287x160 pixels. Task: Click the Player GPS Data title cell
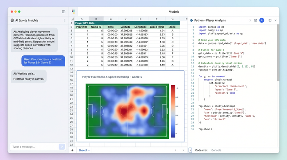point(127,23)
